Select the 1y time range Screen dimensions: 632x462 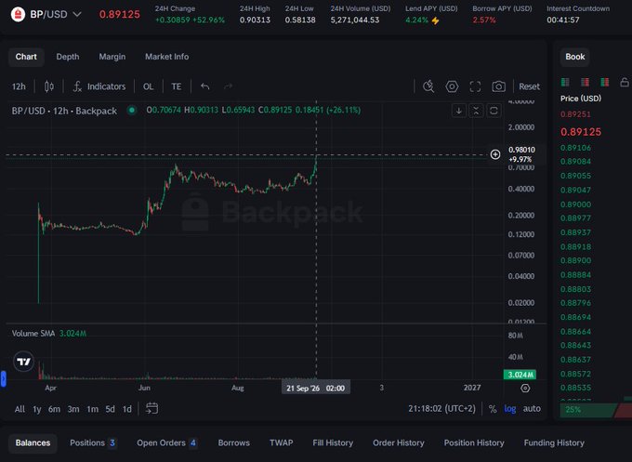[x=36, y=409]
